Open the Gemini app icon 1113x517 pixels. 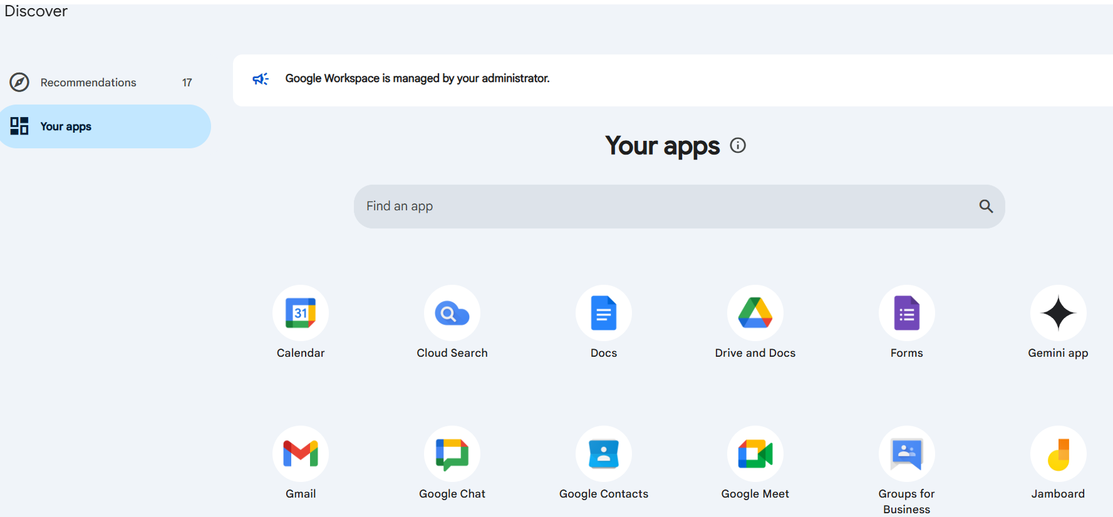tap(1059, 313)
